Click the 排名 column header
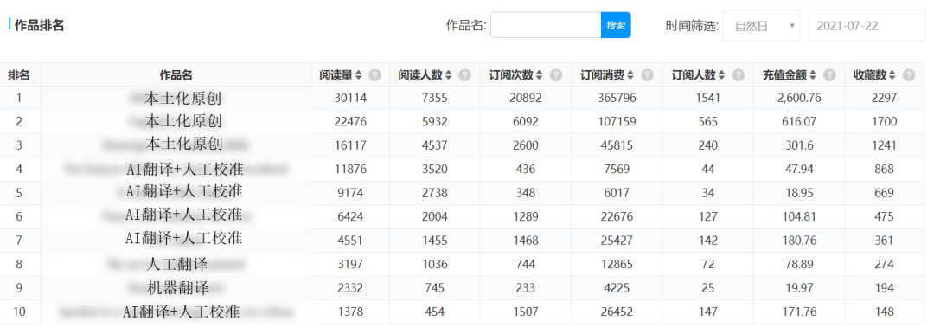This screenshot has height=334, width=934. tap(19, 75)
